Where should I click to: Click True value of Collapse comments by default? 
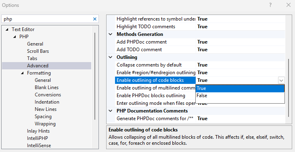202,65
